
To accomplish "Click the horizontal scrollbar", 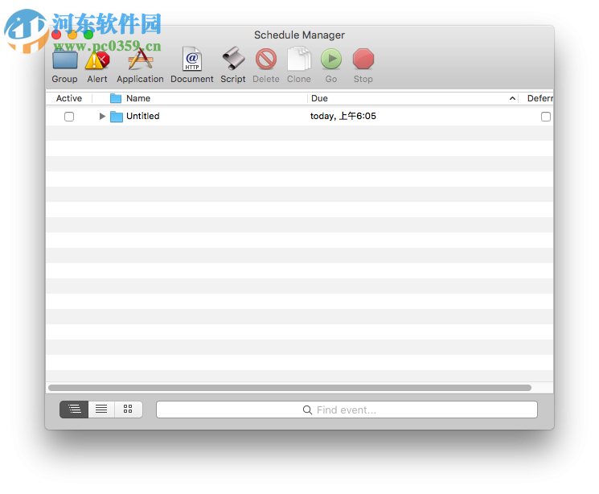I will coord(289,388).
